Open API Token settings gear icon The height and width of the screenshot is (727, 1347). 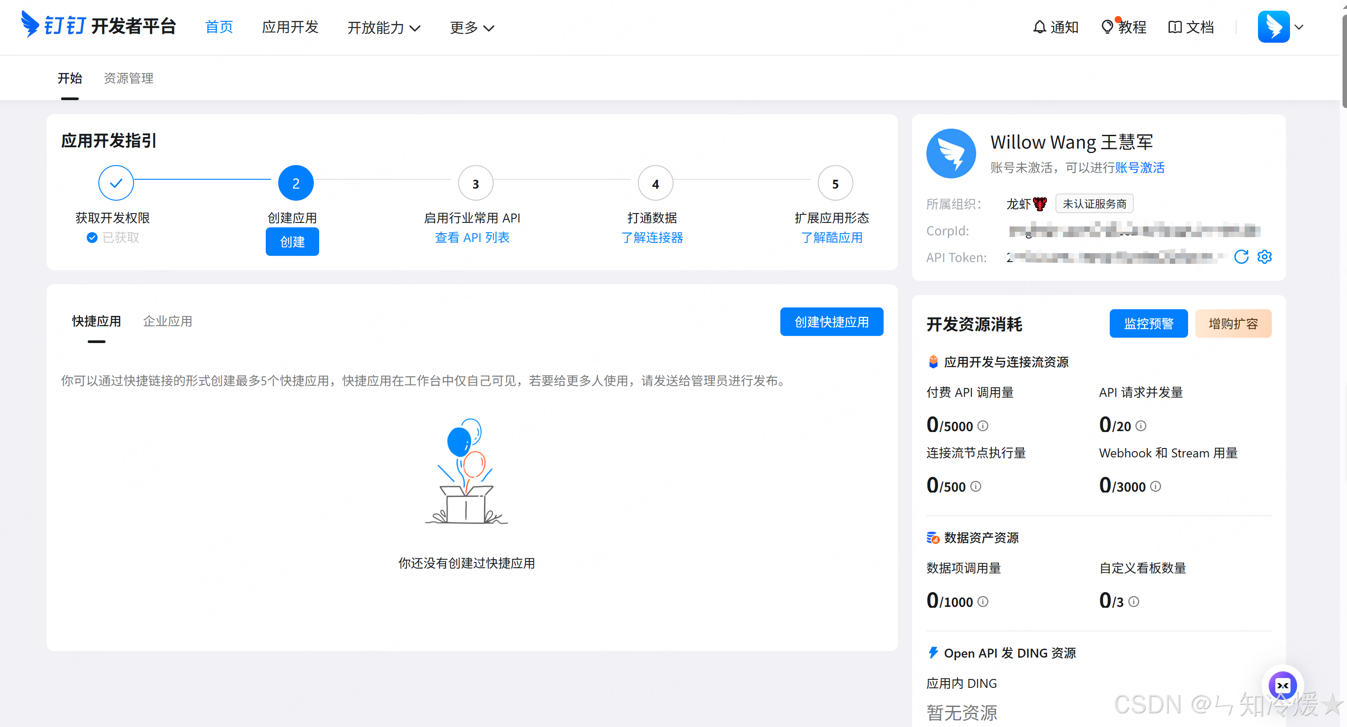(x=1265, y=257)
